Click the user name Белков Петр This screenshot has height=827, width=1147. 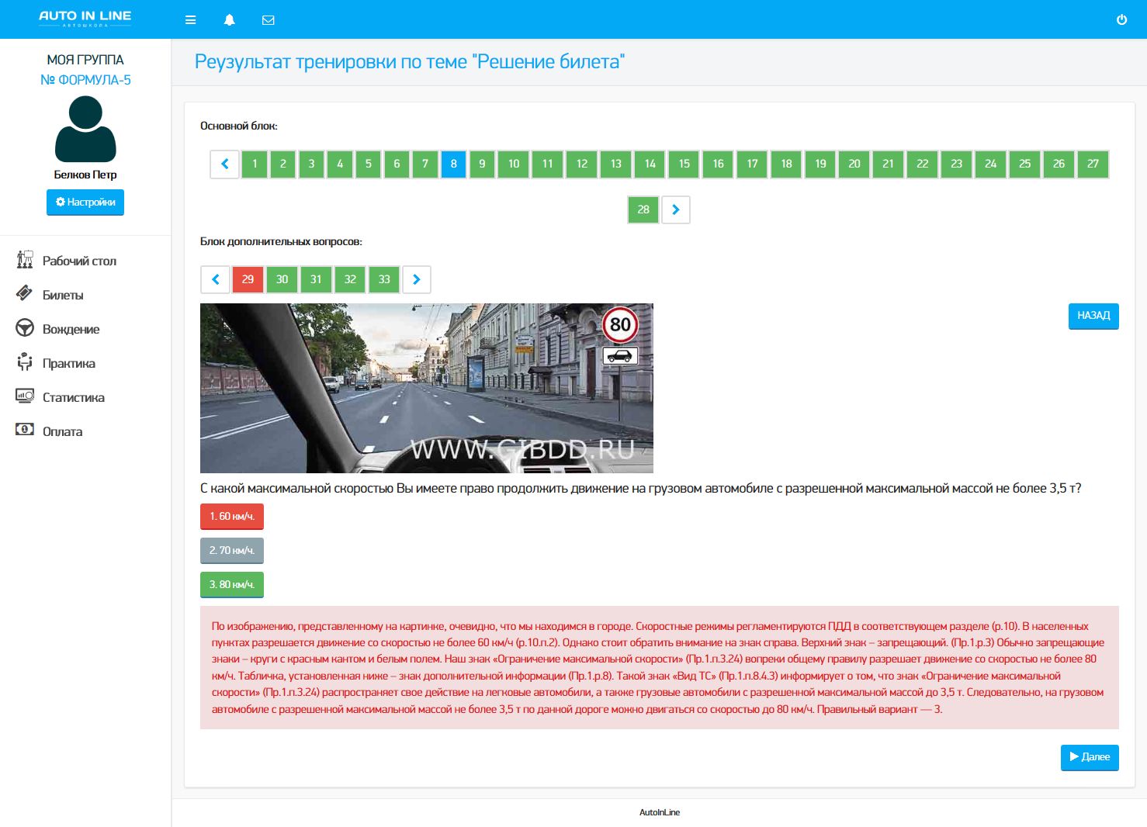(85, 175)
